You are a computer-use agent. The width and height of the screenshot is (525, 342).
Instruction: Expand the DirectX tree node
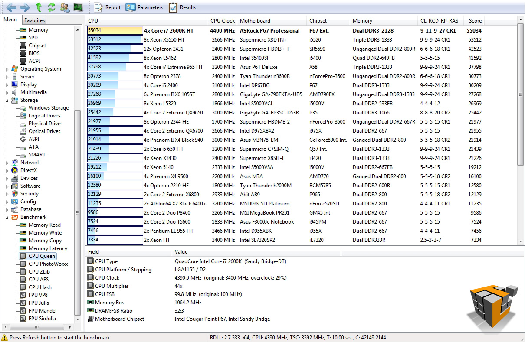pos(7,171)
